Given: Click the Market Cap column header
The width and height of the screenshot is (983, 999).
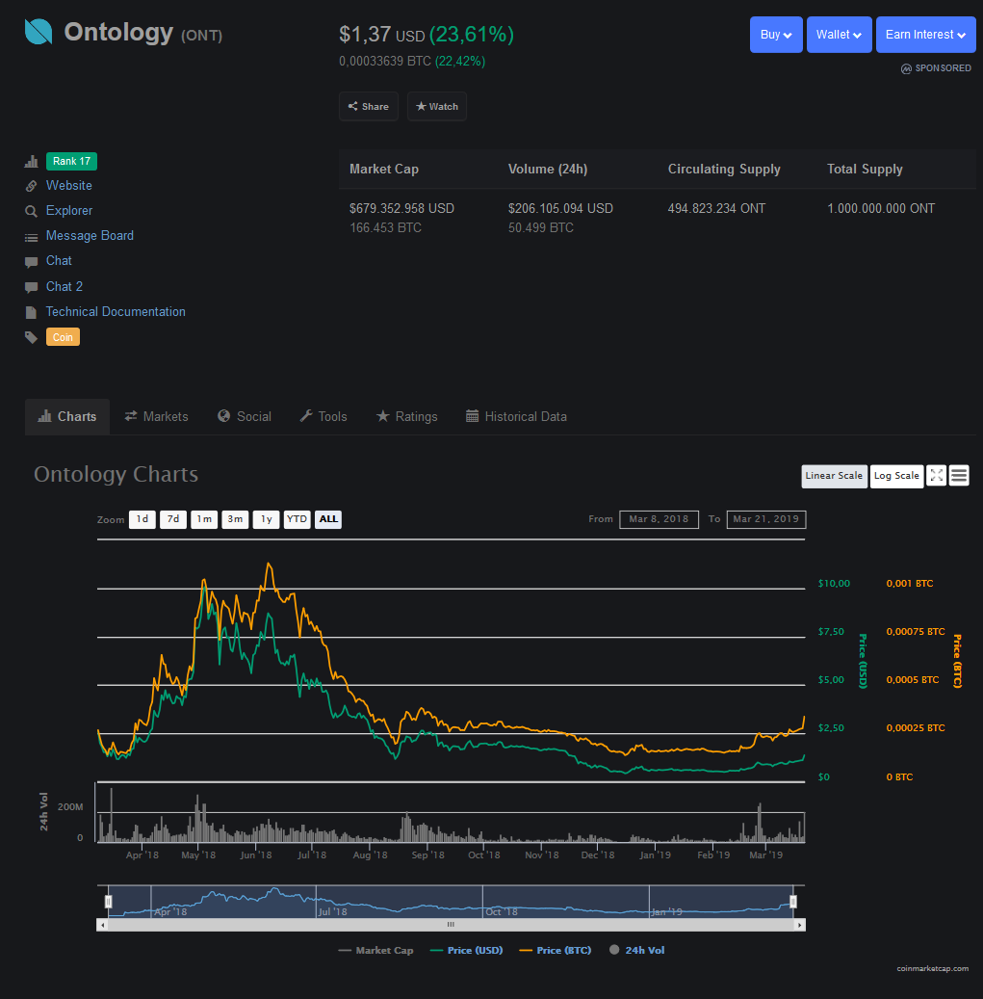Looking at the screenshot, I should [384, 169].
